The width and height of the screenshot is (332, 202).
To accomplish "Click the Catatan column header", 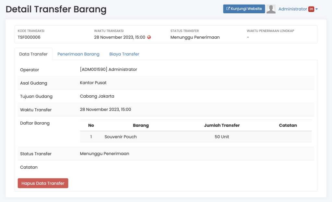I will click(x=288, y=125).
